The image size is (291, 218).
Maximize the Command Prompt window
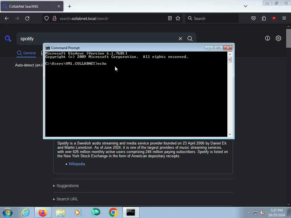(x=218, y=48)
